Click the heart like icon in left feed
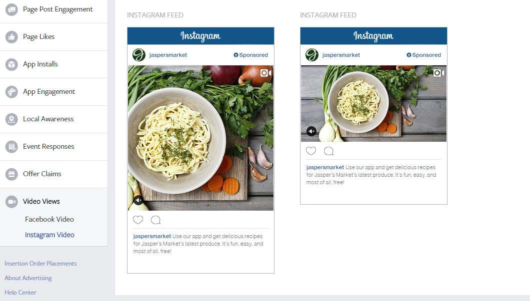The height and width of the screenshot is (301, 530). 138,220
